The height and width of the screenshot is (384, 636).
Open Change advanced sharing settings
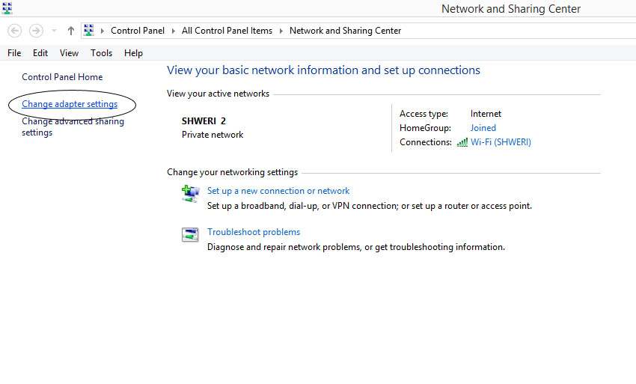[x=73, y=127]
